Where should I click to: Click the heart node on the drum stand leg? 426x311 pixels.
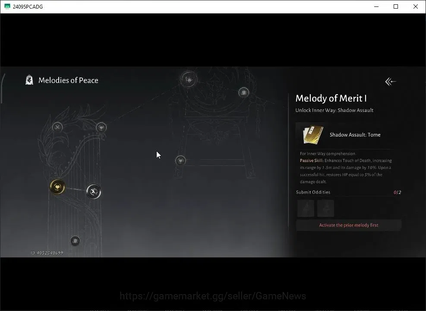point(180,161)
